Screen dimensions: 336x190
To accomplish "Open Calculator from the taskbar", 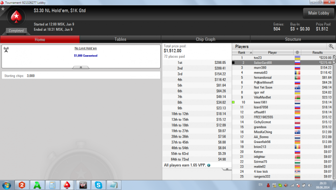I will point(52,185).
